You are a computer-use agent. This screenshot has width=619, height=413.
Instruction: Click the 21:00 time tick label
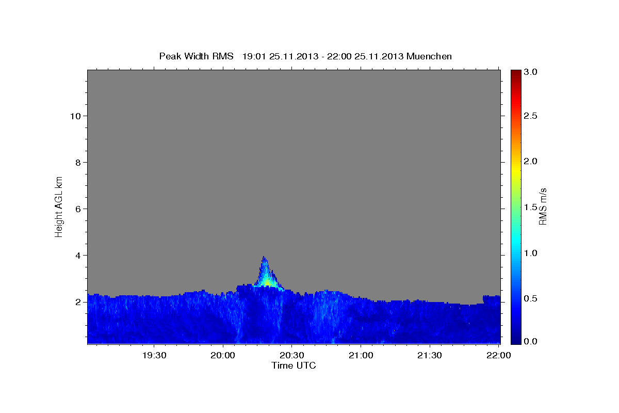[x=361, y=355]
